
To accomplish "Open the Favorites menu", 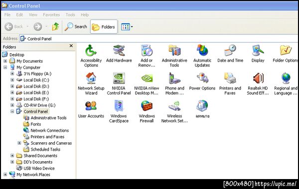I will (x=51, y=14).
